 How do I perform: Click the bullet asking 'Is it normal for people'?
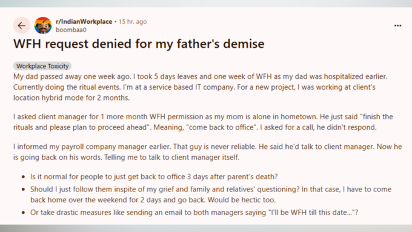point(154,176)
